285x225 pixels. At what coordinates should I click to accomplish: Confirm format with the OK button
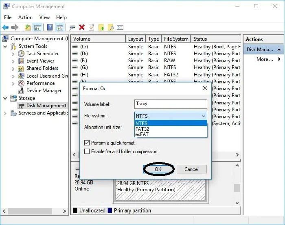(x=158, y=169)
